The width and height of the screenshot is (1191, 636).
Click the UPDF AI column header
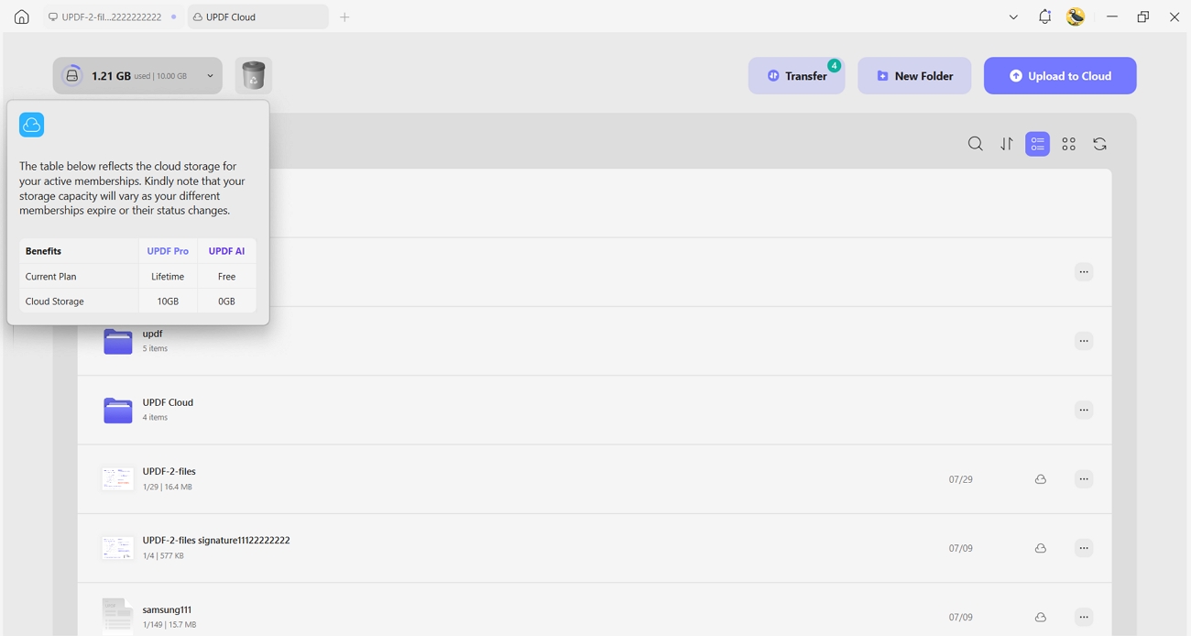click(226, 251)
